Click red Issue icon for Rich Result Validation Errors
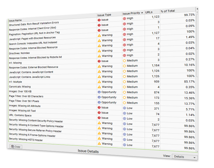The height and width of the screenshot is (168, 214). (x=99, y=20)
